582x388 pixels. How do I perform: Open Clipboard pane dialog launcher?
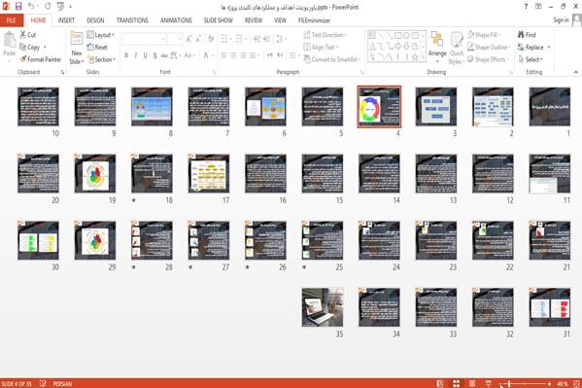[62, 73]
